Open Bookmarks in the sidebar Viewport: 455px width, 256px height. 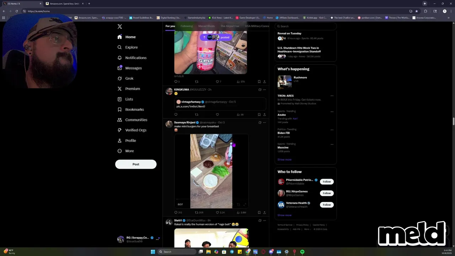(x=130, y=110)
